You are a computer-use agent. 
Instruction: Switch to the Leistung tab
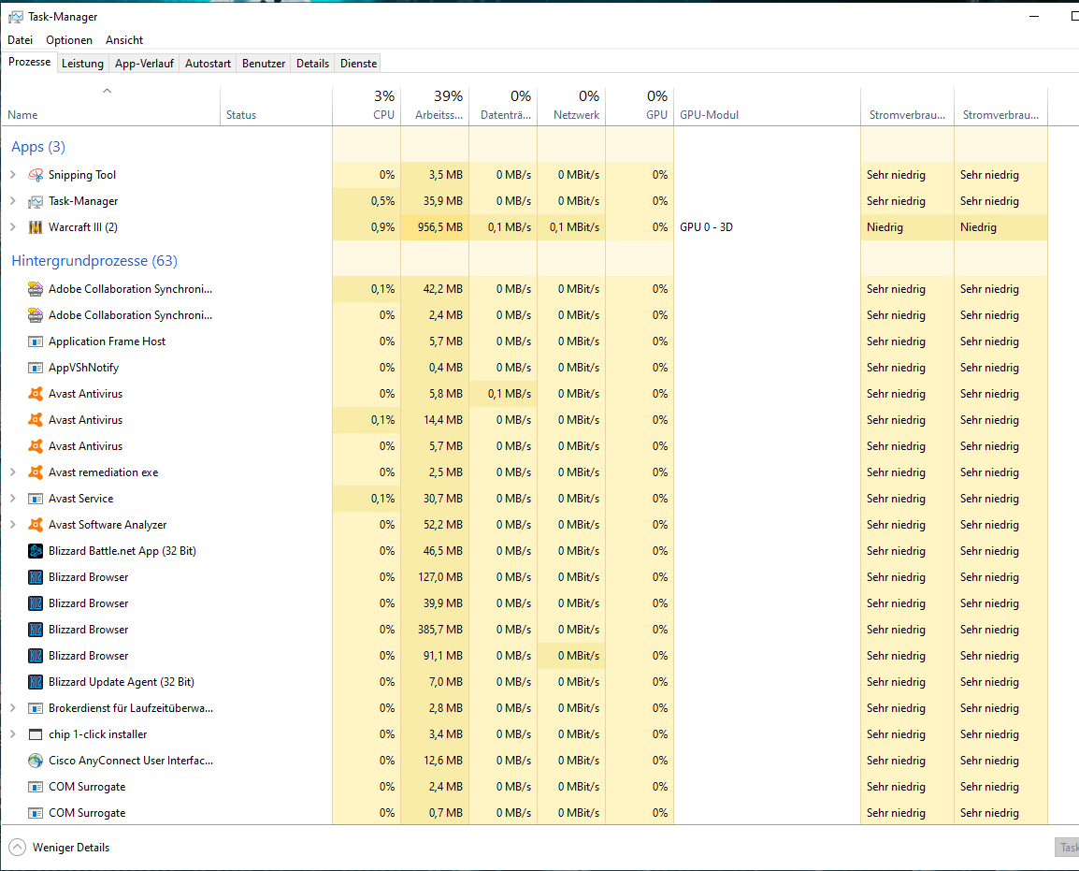[82, 64]
